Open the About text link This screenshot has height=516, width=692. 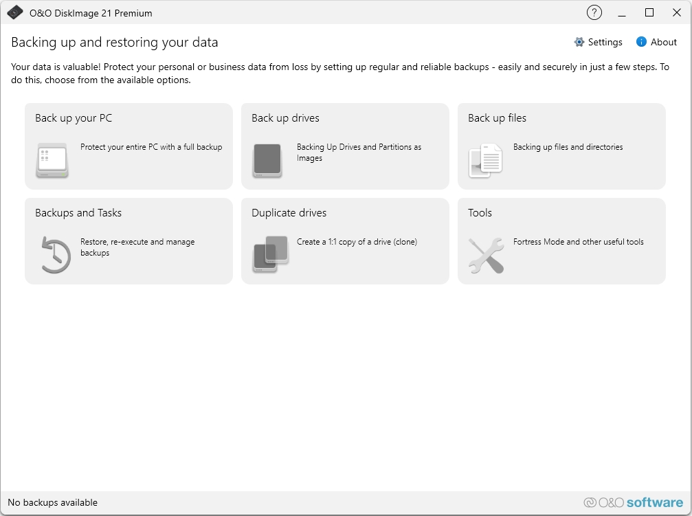664,42
